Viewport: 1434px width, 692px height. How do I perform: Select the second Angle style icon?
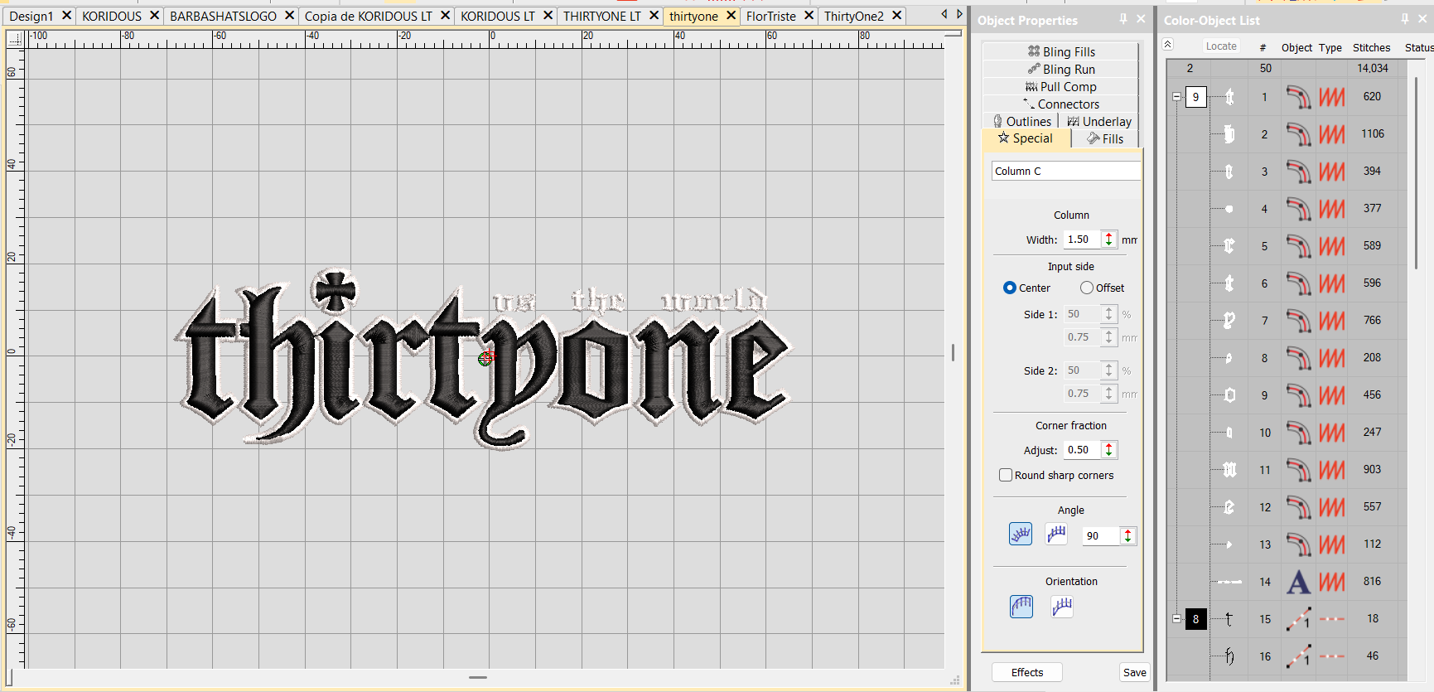[x=1056, y=535]
